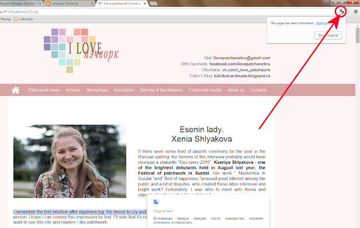Open the vk.com/i_love_patchwork link
Image resolution: width=360 pixels, height=228 pixels.
(246, 70)
